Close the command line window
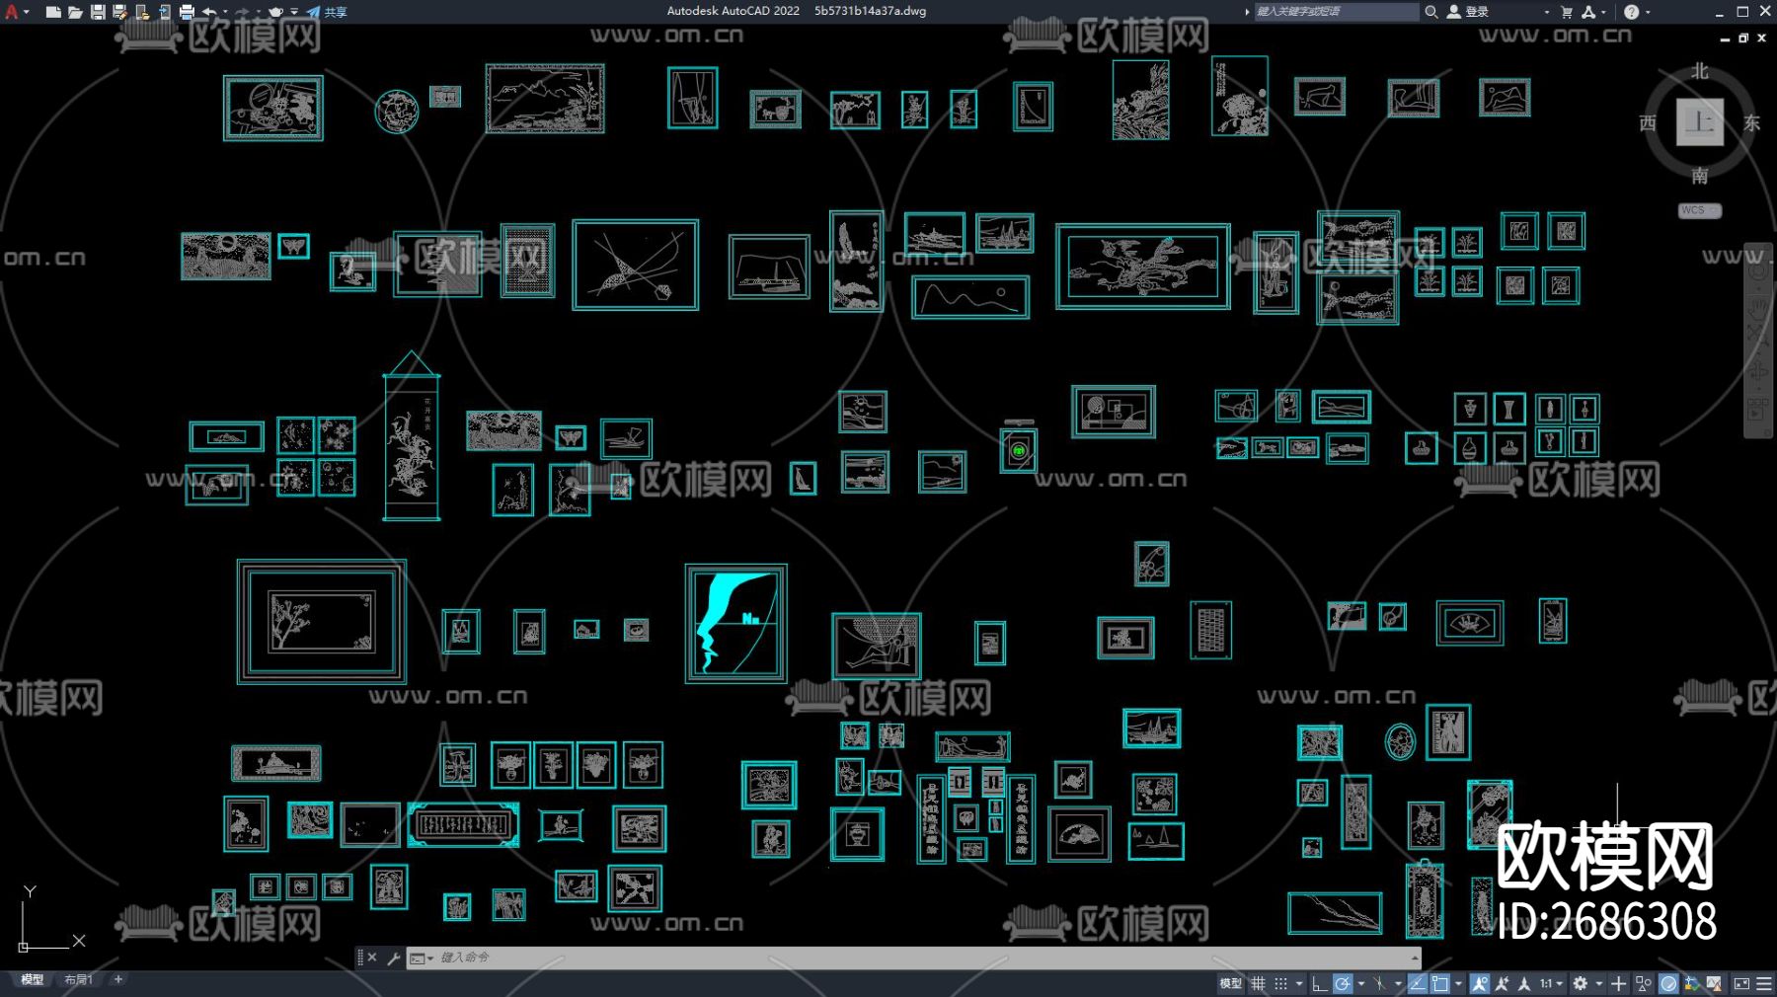The height and width of the screenshot is (997, 1777). (x=372, y=958)
